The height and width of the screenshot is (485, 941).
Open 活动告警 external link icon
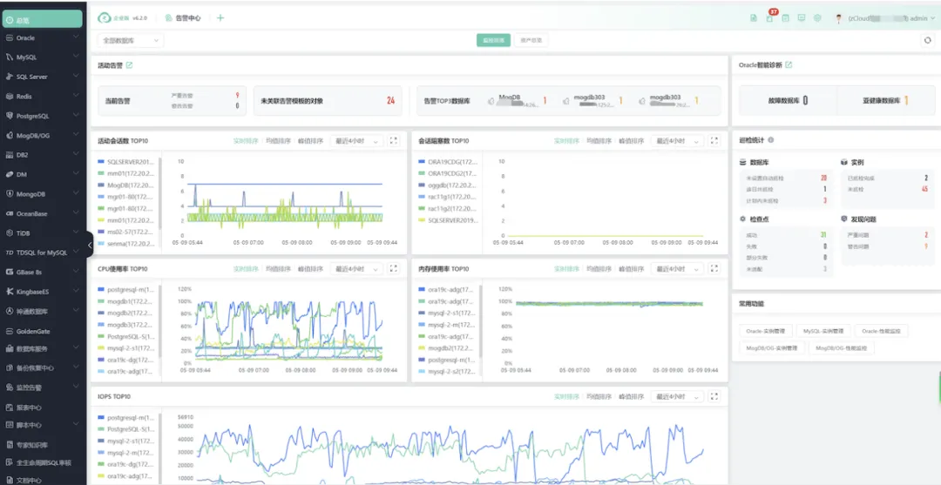click(130, 65)
